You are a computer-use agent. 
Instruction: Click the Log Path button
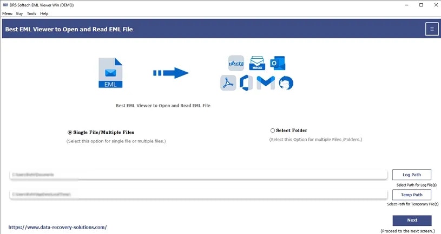click(x=411, y=175)
